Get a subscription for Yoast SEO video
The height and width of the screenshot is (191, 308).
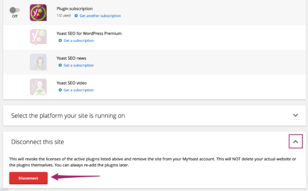[79, 90]
